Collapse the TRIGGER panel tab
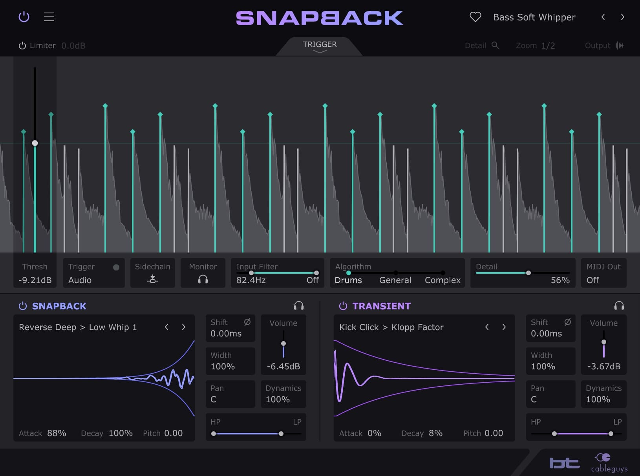Image resolution: width=640 pixels, height=476 pixels. pyautogui.click(x=320, y=47)
